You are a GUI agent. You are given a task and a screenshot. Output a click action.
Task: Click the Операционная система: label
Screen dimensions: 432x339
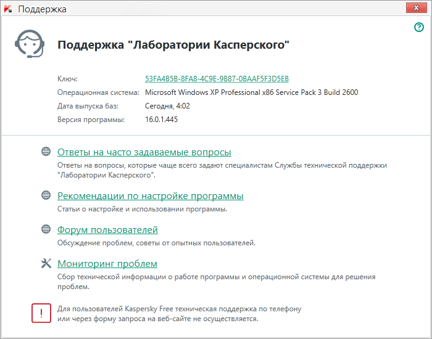pos(98,92)
